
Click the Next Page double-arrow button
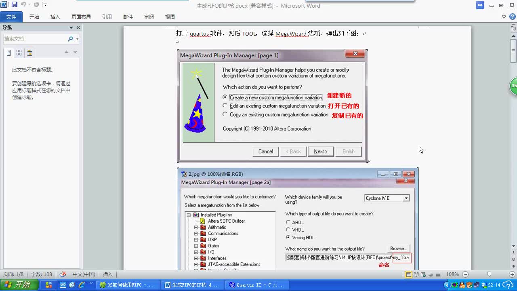(513, 266)
